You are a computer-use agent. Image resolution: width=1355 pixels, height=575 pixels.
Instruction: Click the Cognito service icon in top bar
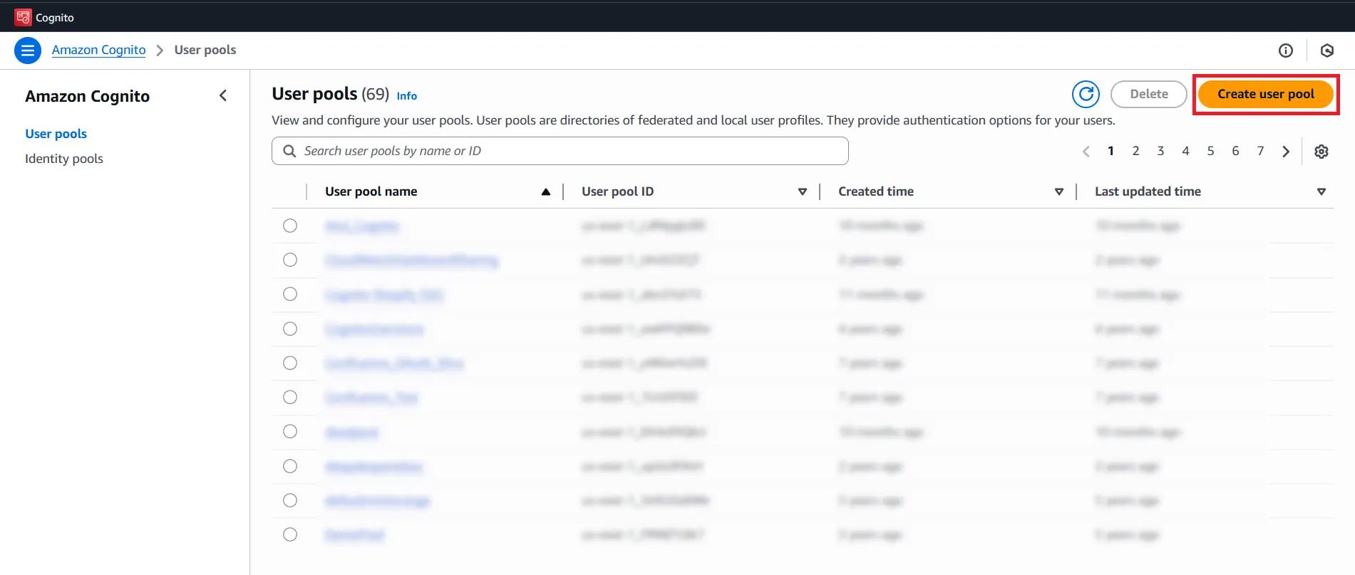coord(23,17)
